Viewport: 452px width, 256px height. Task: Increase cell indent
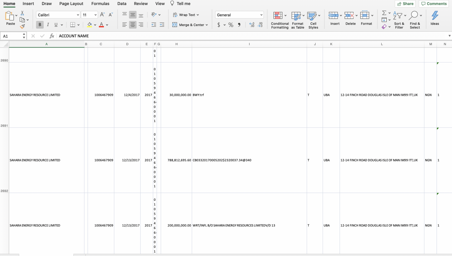[162, 25]
